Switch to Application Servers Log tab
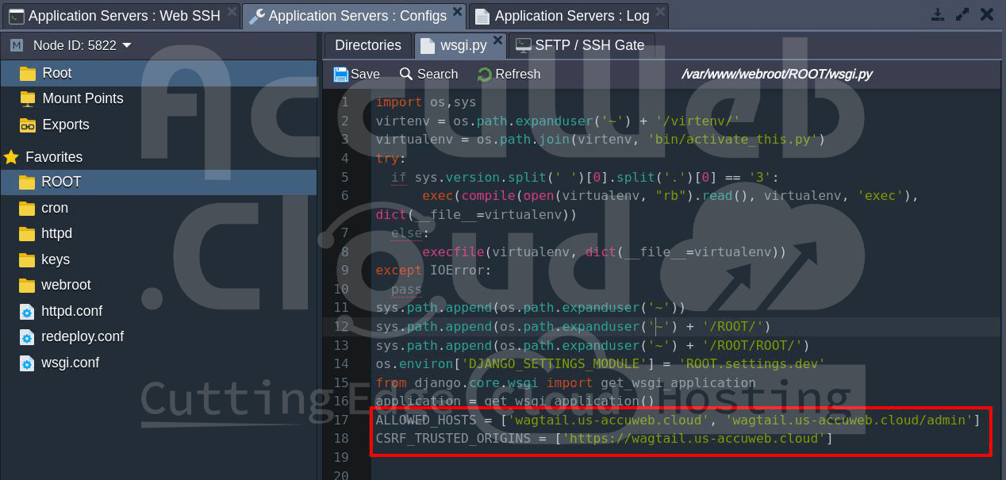 tap(570, 16)
